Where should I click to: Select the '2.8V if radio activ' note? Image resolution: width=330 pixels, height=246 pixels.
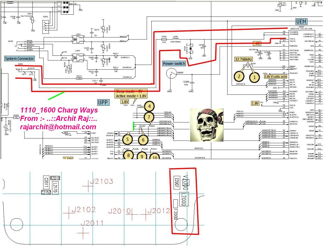point(275,77)
